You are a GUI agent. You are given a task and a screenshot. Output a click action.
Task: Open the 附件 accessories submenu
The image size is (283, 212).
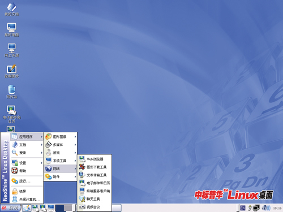click(61, 176)
